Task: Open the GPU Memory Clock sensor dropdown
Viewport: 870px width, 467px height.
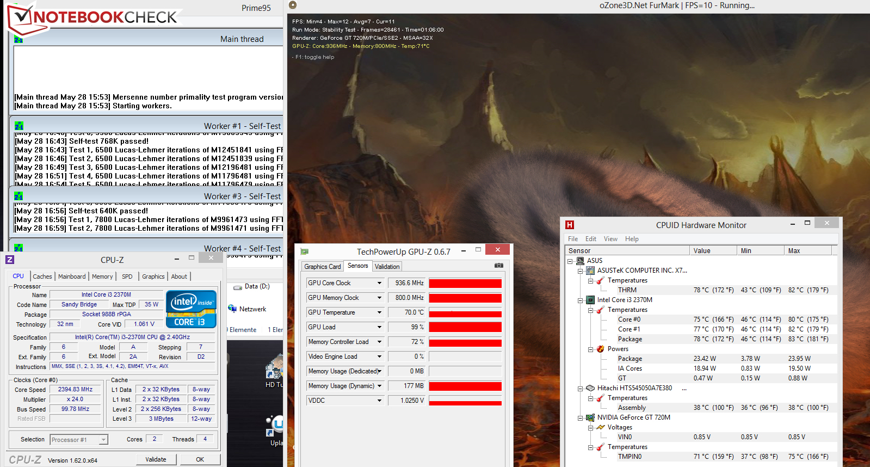Action: click(x=379, y=298)
